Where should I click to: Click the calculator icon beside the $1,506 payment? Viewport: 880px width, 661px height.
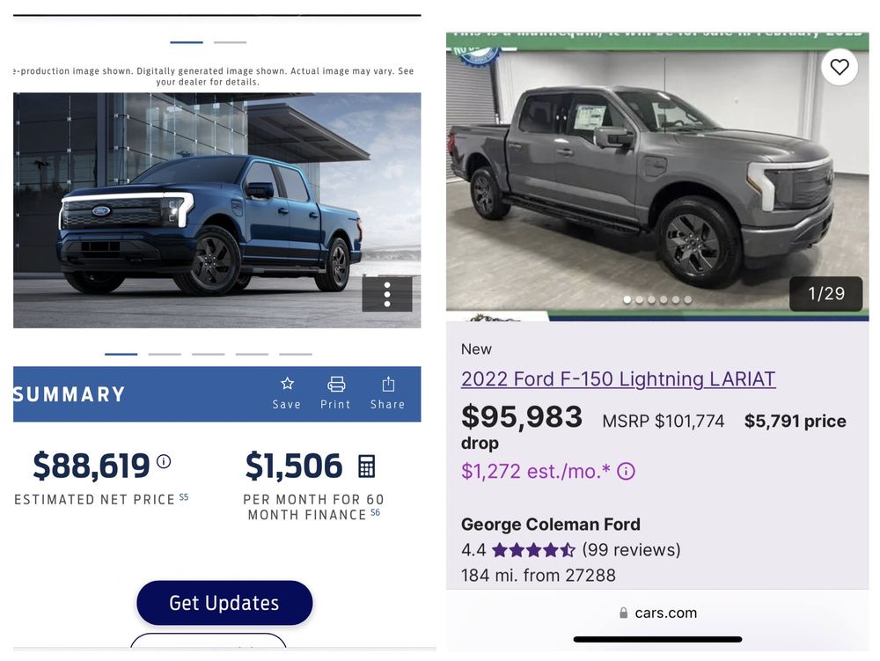[367, 465]
